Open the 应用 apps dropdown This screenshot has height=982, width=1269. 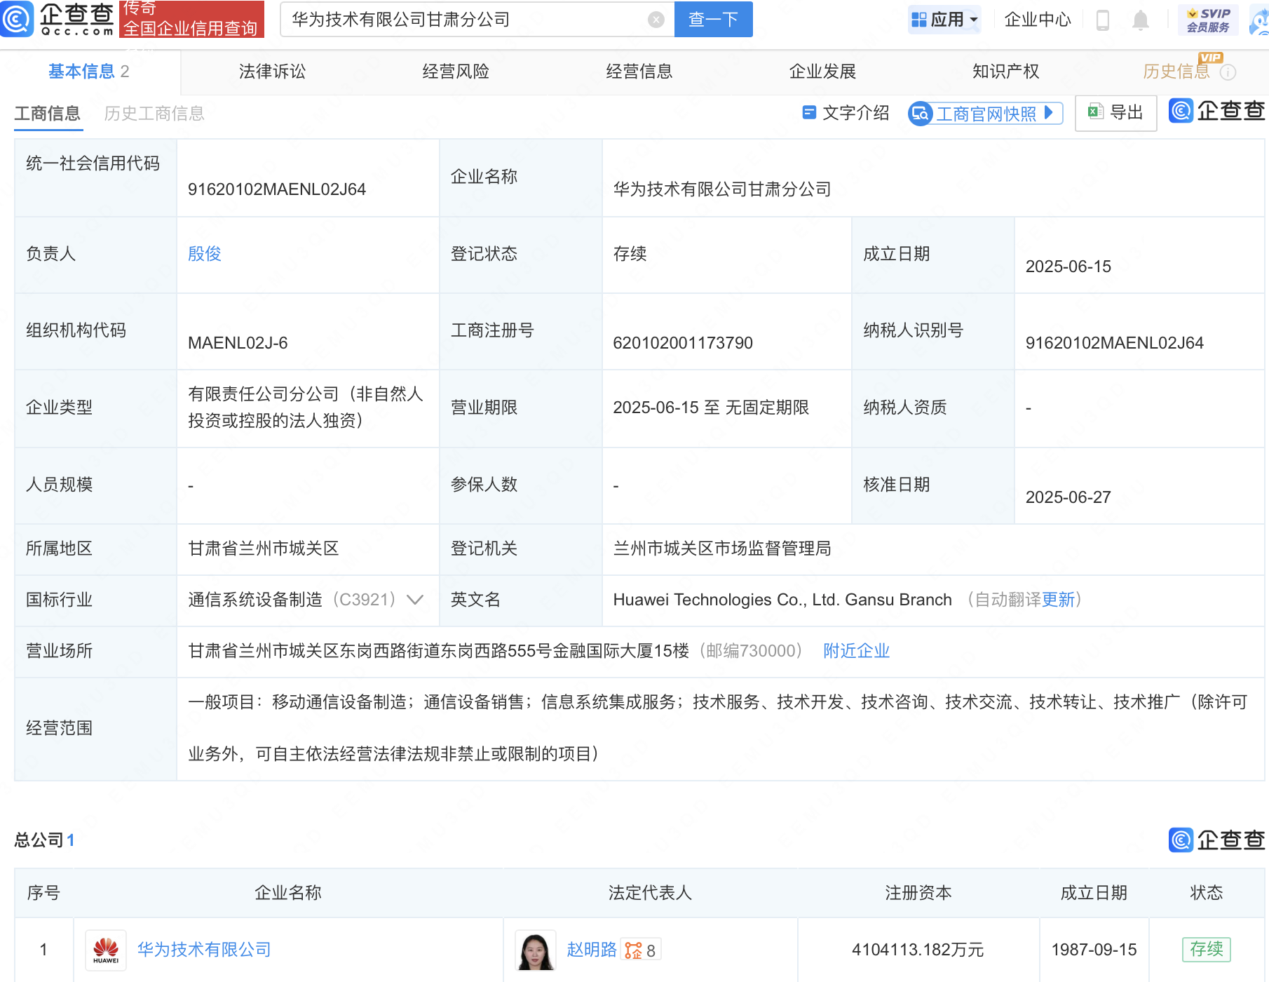[x=944, y=20]
